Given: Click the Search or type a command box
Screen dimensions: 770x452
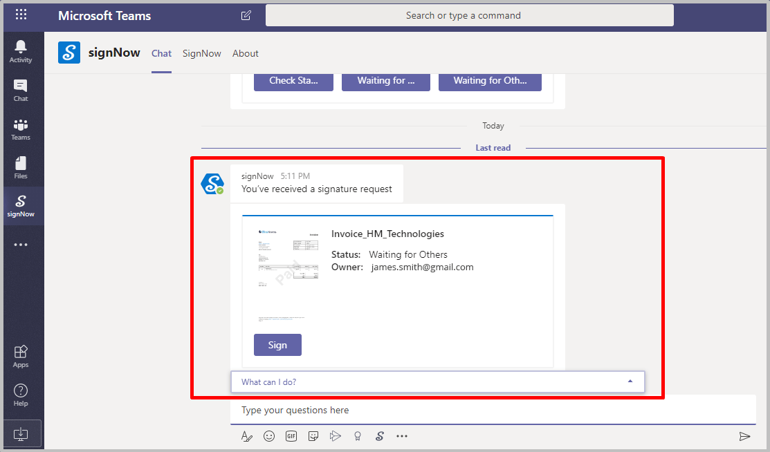Looking at the screenshot, I should tap(470, 15).
